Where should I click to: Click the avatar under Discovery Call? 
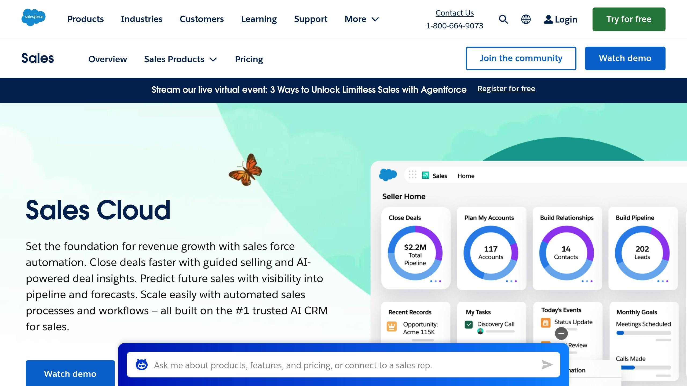point(480,331)
